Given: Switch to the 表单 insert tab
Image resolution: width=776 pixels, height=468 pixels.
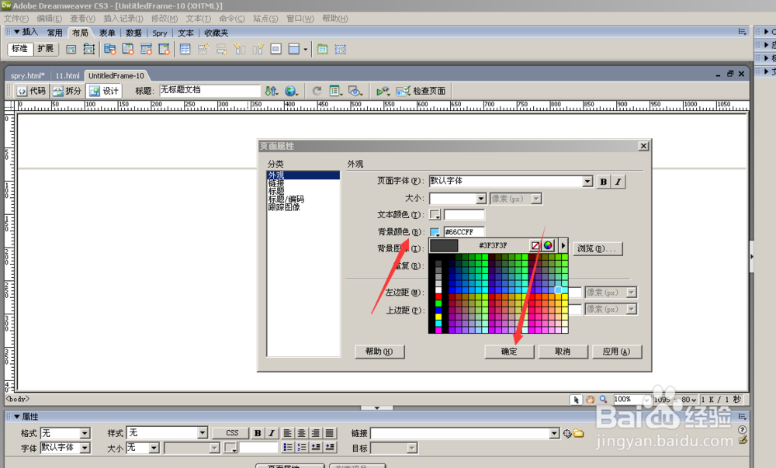Looking at the screenshot, I should [107, 33].
